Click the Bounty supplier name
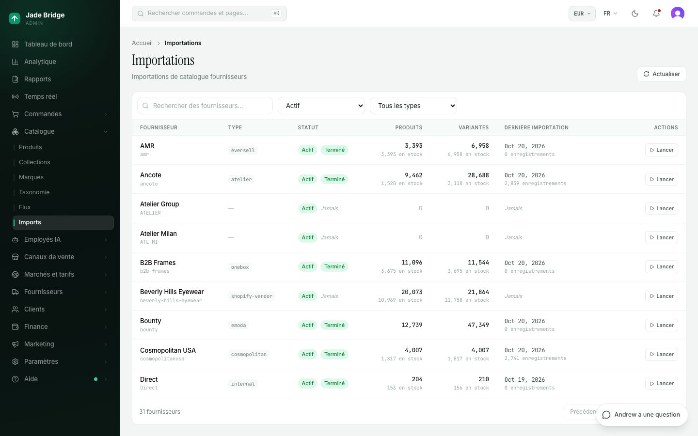The image size is (698, 436). click(x=150, y=321)
